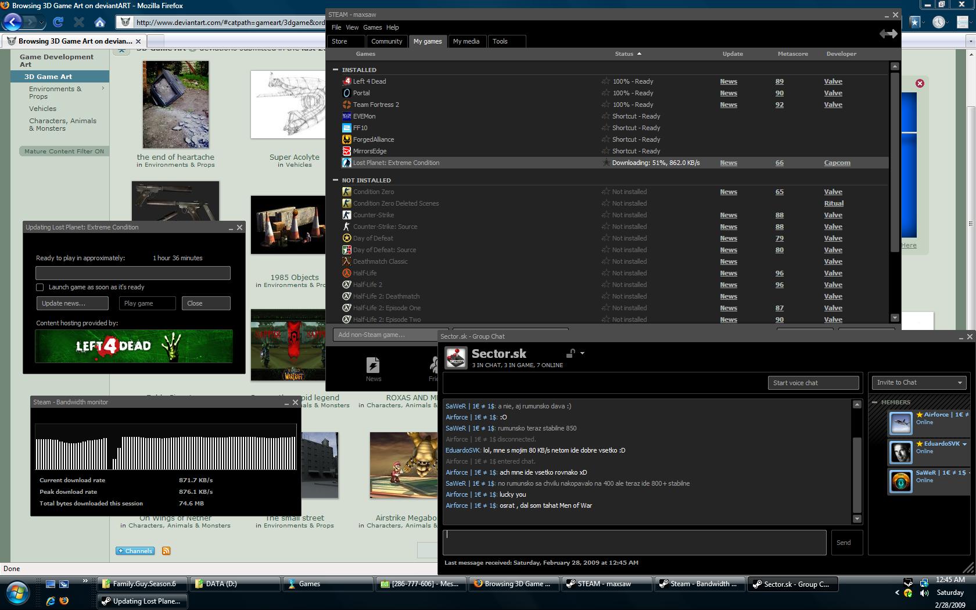Viewport: 976px width, 610px height.
Task: Click the EVEMon shortcut icon
Action: tap(347, 116)
